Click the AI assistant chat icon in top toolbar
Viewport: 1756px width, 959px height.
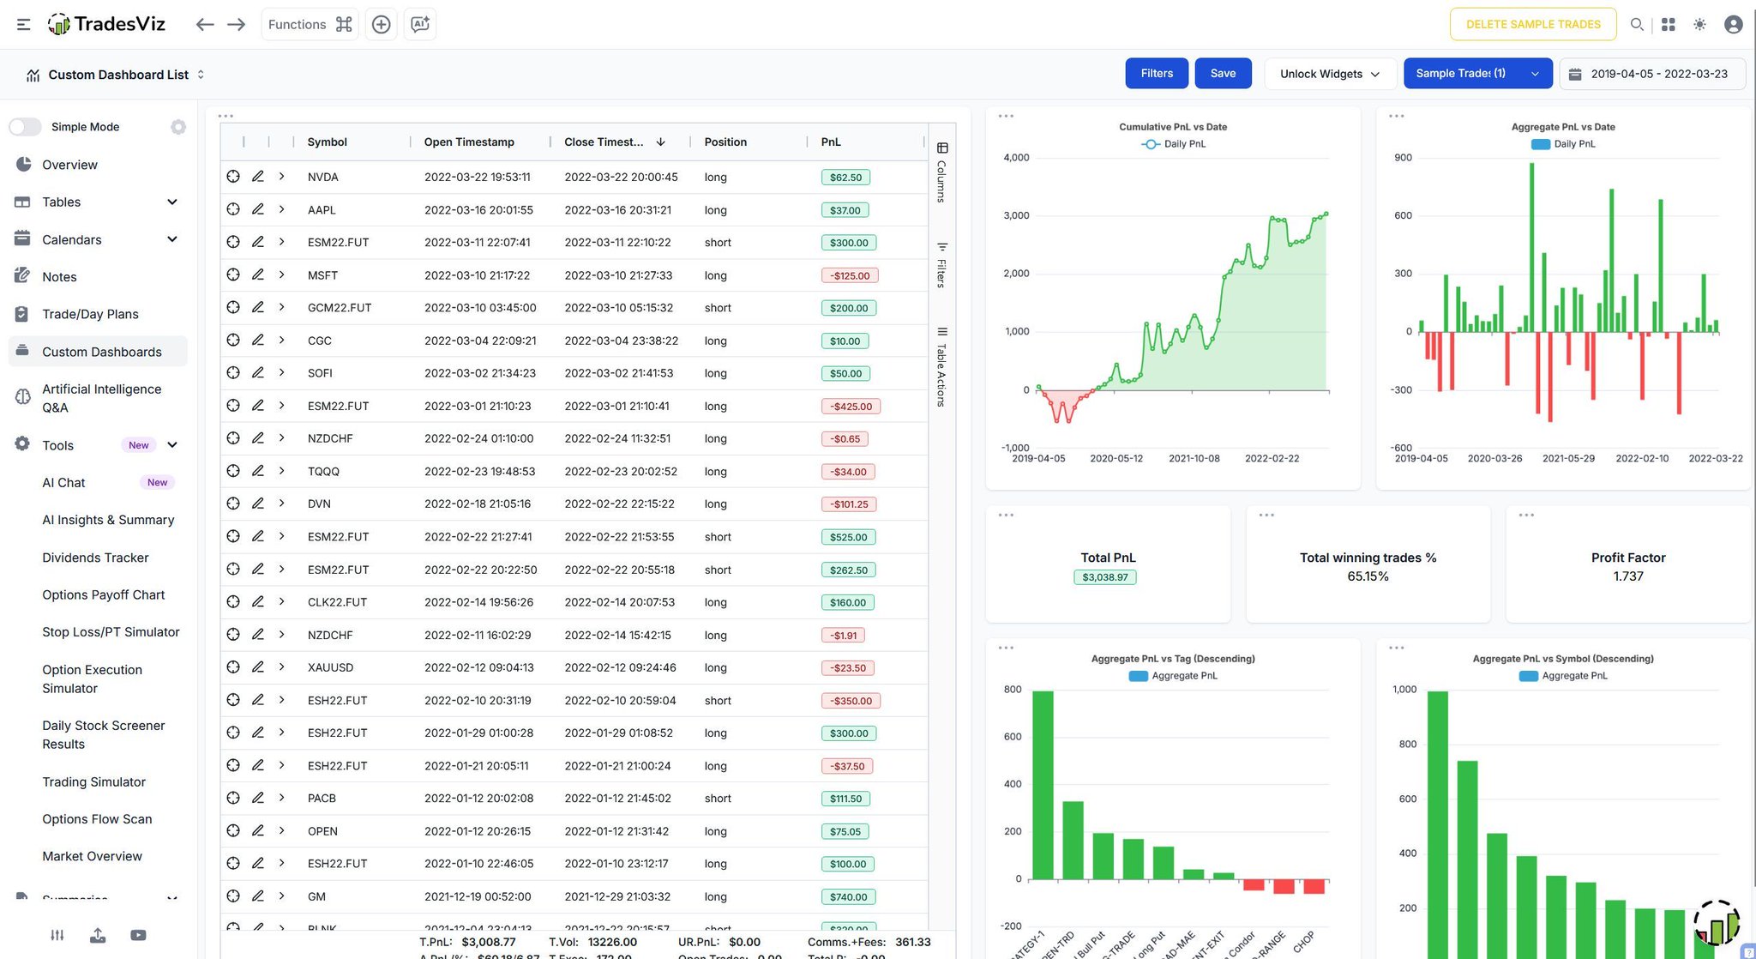tap(420, 24)
